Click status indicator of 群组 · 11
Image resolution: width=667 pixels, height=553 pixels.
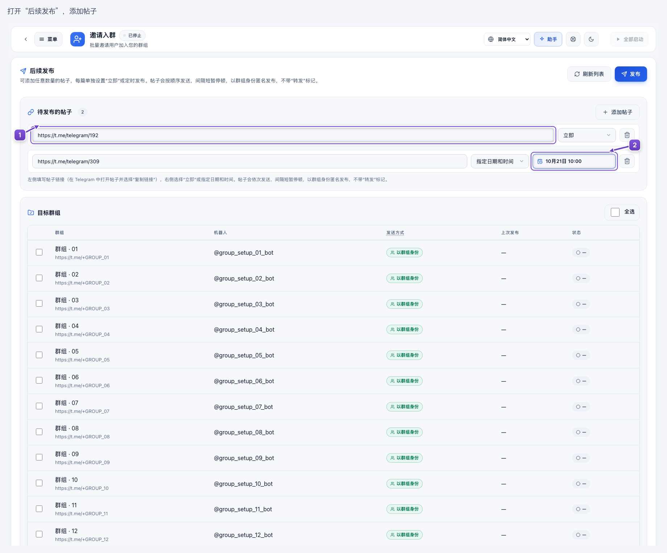[x=581, y=509]
